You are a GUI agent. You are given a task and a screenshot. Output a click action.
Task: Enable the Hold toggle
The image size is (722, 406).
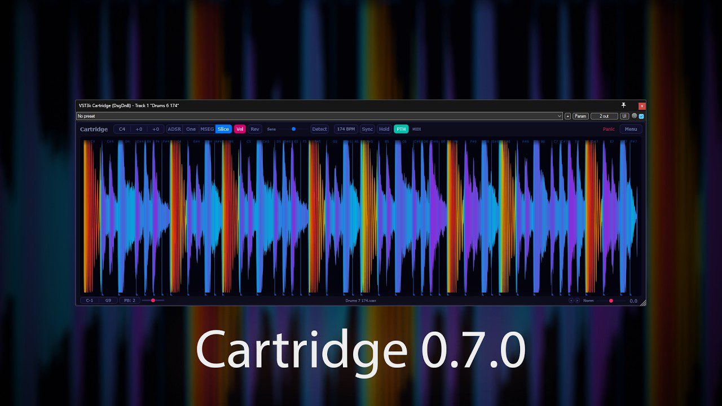pos(384,129)
